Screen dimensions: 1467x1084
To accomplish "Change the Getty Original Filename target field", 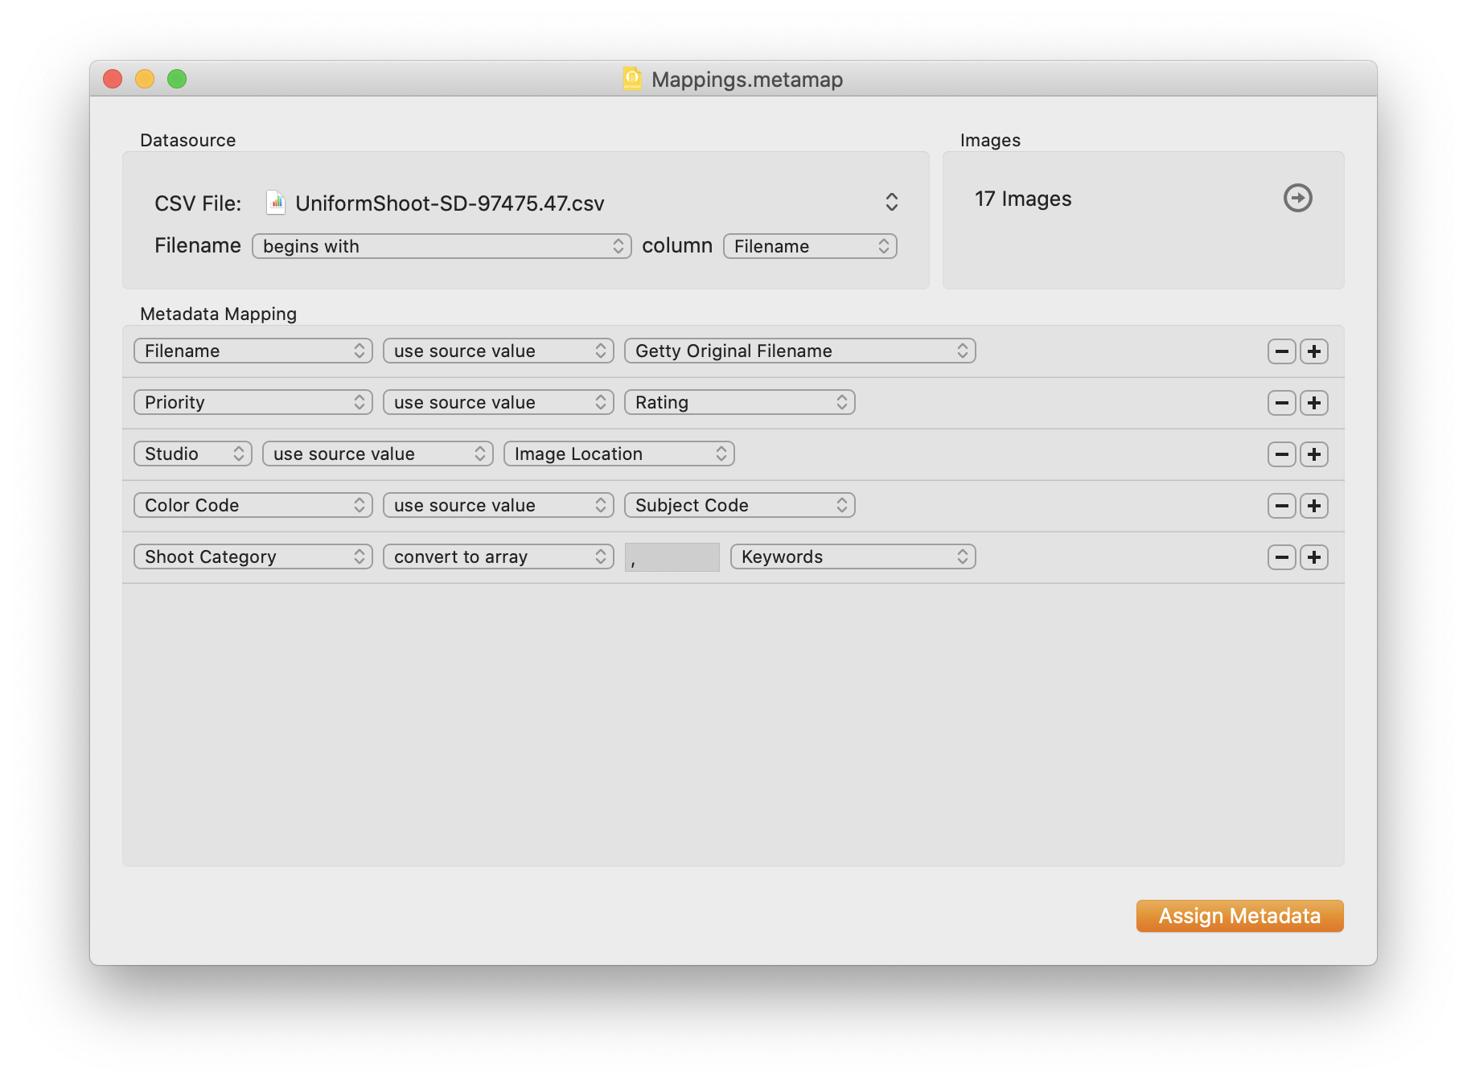I will point(799,351).
